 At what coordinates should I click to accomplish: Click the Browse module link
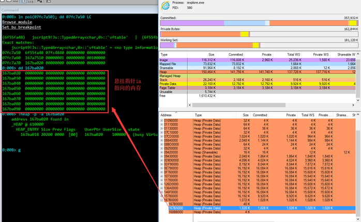click(17, 22)
